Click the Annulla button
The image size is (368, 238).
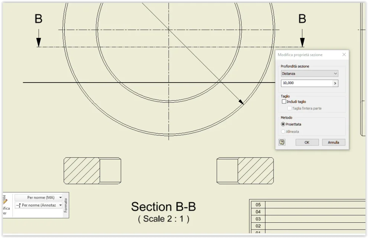(x=333, y=142)
